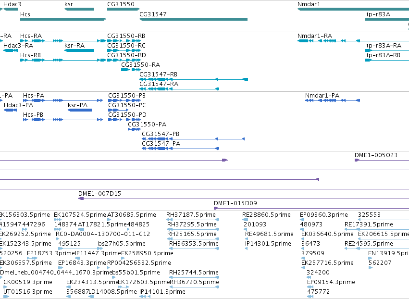
Task: Click the RE24595.5prime EST label
Action: [x=369, y=244]
